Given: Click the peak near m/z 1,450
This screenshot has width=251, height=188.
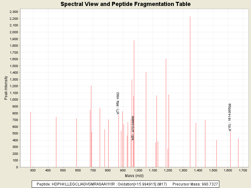Looking at the screenshot, I should (x=205, y=143).
